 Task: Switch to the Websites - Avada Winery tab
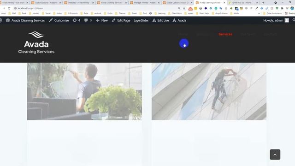(79, 3)
